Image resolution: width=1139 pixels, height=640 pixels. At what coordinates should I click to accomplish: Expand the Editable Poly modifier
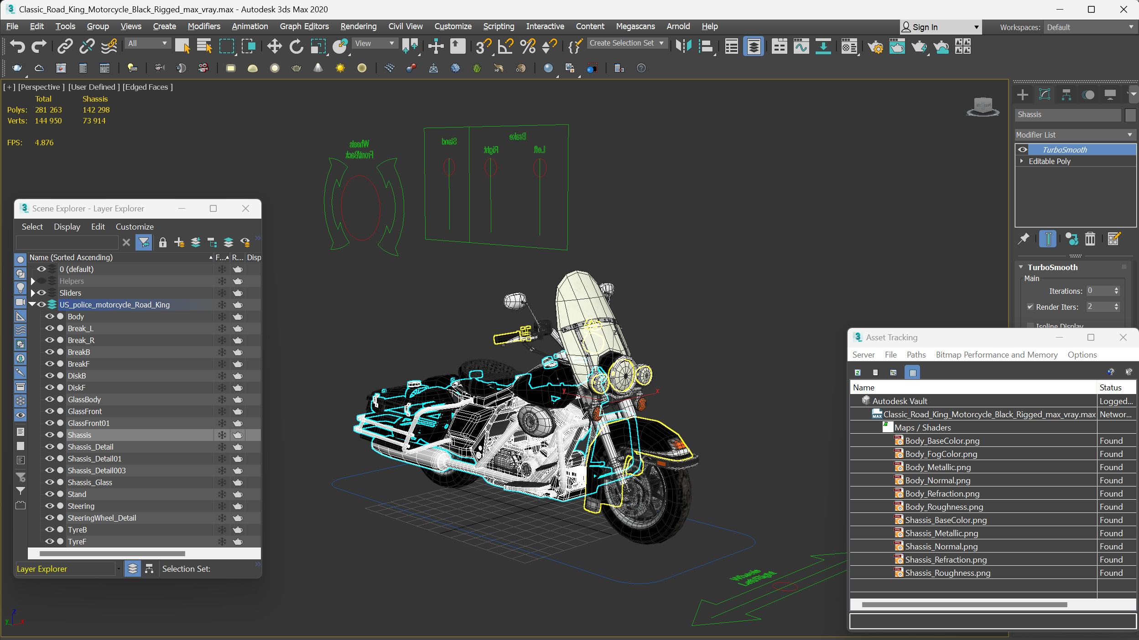coord(1022,161)
